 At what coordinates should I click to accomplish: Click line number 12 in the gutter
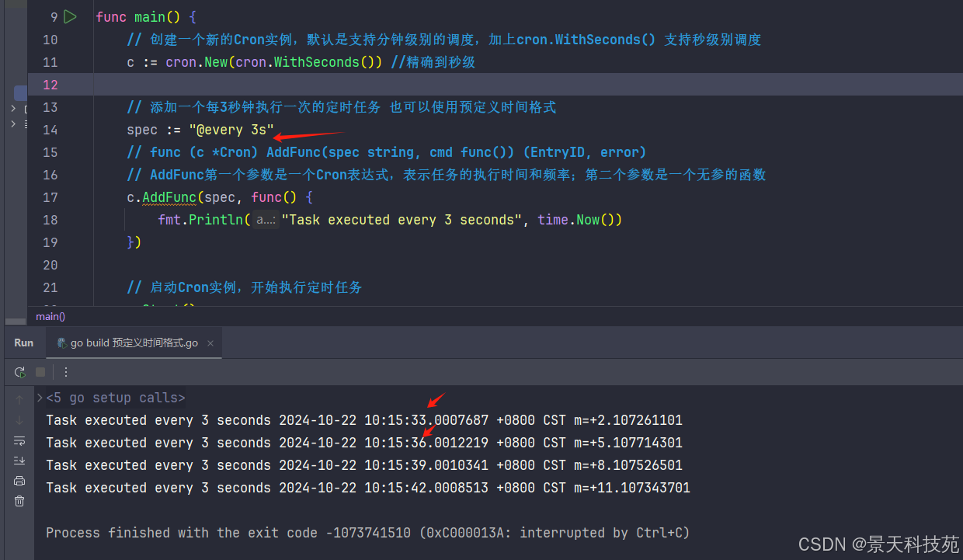tap(50, 85)
